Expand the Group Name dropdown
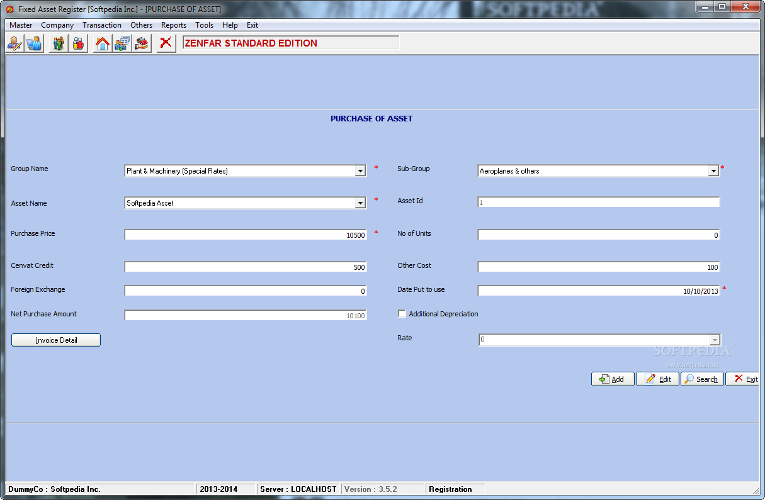Screen dimensions: 765x500 click(x=360, y=171)
